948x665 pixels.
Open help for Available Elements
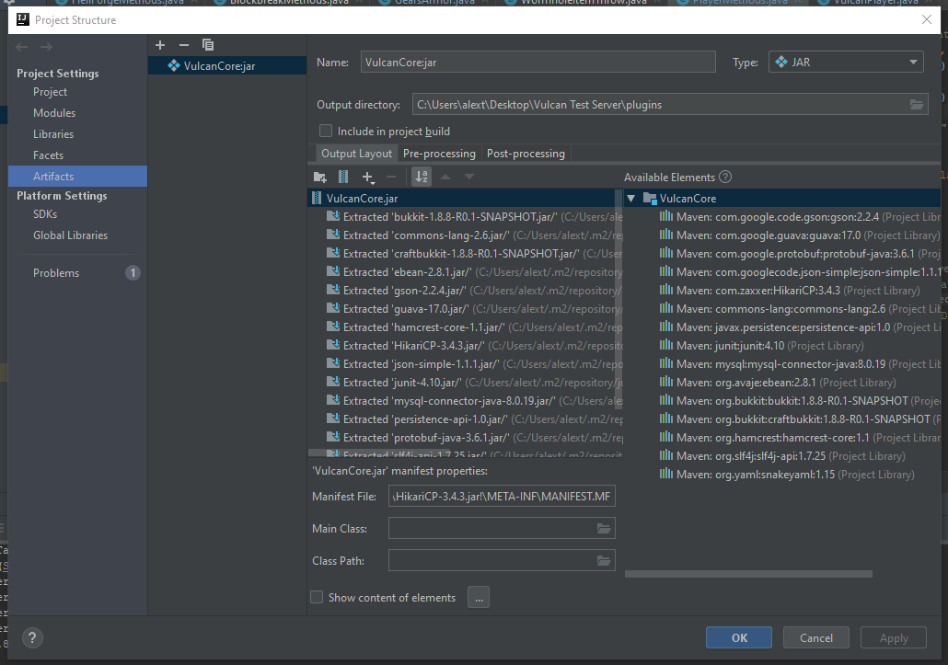pos(725,177)
